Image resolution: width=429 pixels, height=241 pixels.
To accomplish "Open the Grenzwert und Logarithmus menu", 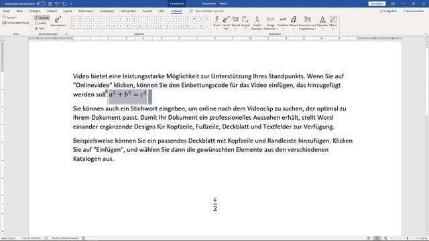I will tap(308, 23).
